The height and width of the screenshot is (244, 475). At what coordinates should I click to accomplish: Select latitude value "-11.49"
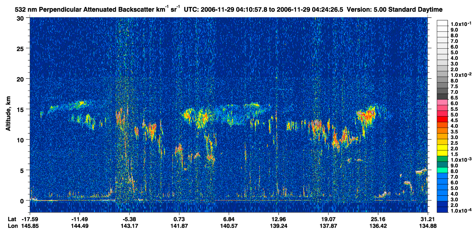point(79,219)
